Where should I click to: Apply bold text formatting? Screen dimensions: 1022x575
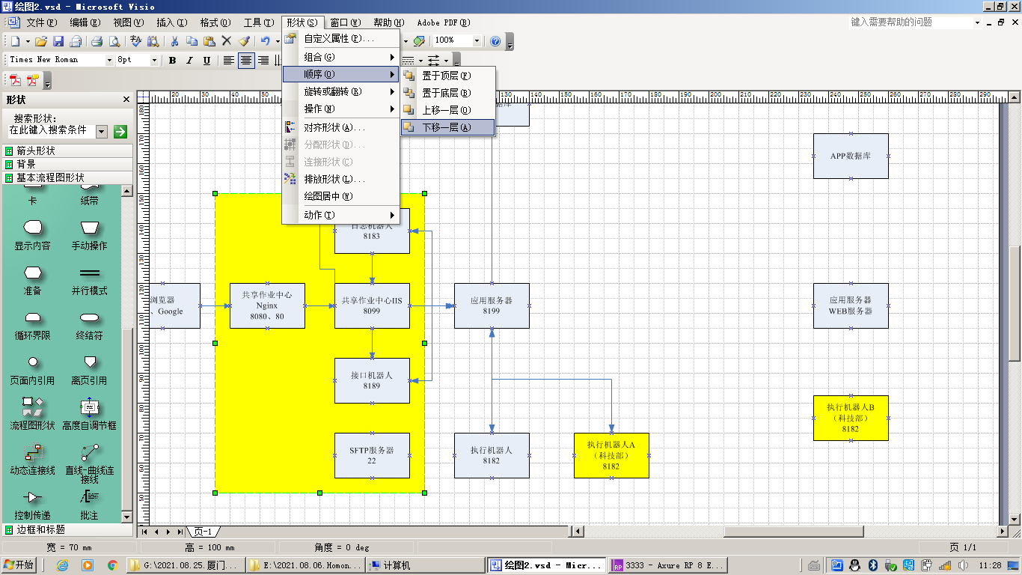pyautogui.click(x=172, y=61)
